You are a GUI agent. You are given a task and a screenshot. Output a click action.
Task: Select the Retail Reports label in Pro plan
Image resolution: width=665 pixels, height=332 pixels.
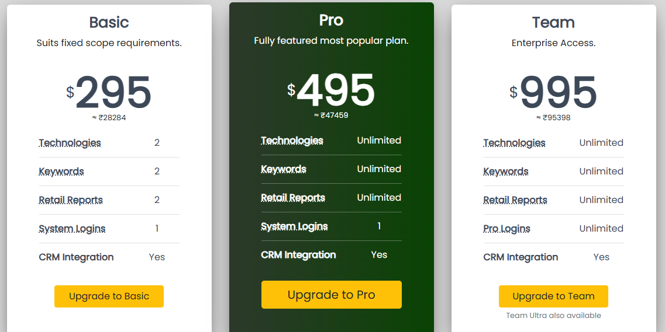293,198
